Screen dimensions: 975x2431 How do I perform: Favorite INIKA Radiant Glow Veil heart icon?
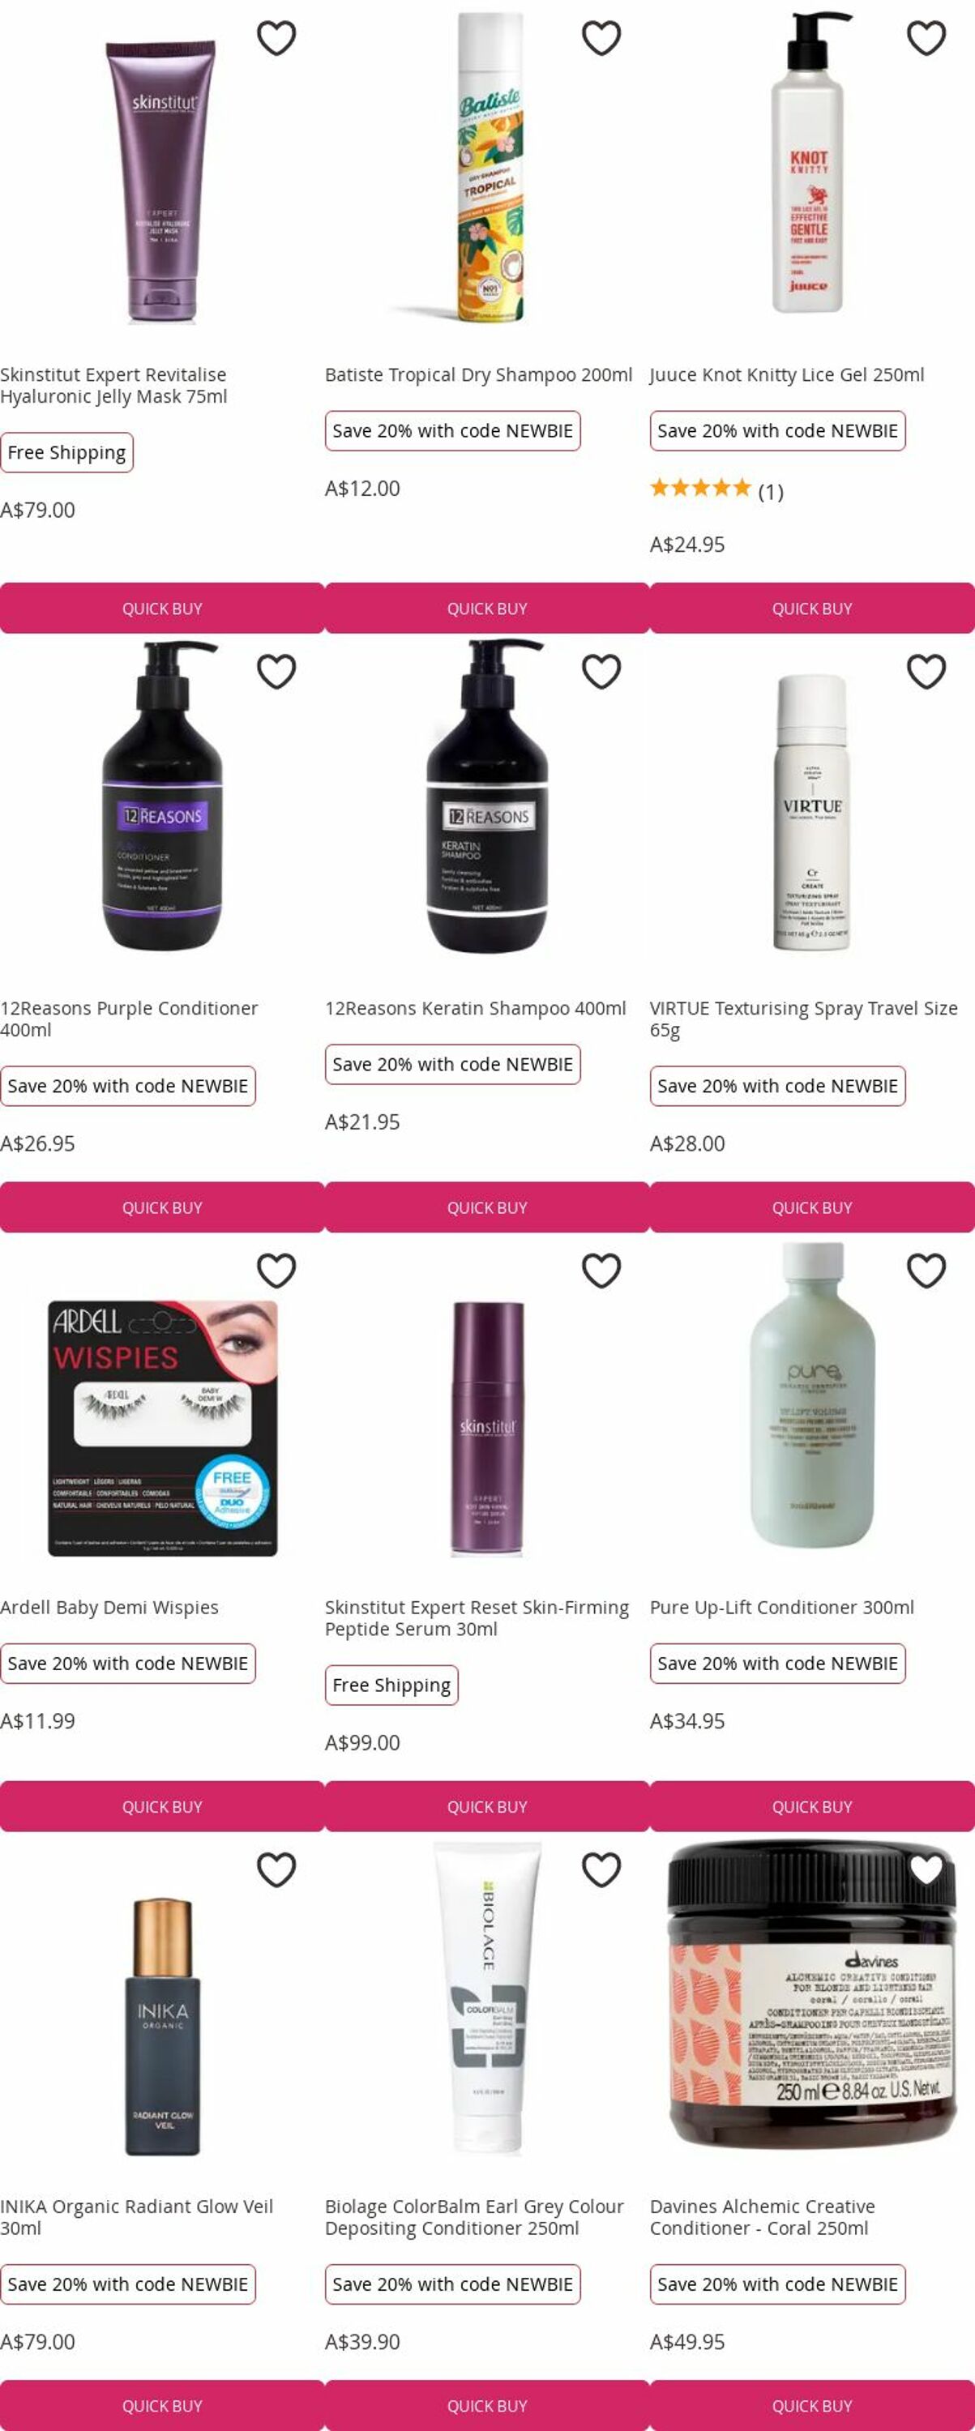tap(276, 1870)
